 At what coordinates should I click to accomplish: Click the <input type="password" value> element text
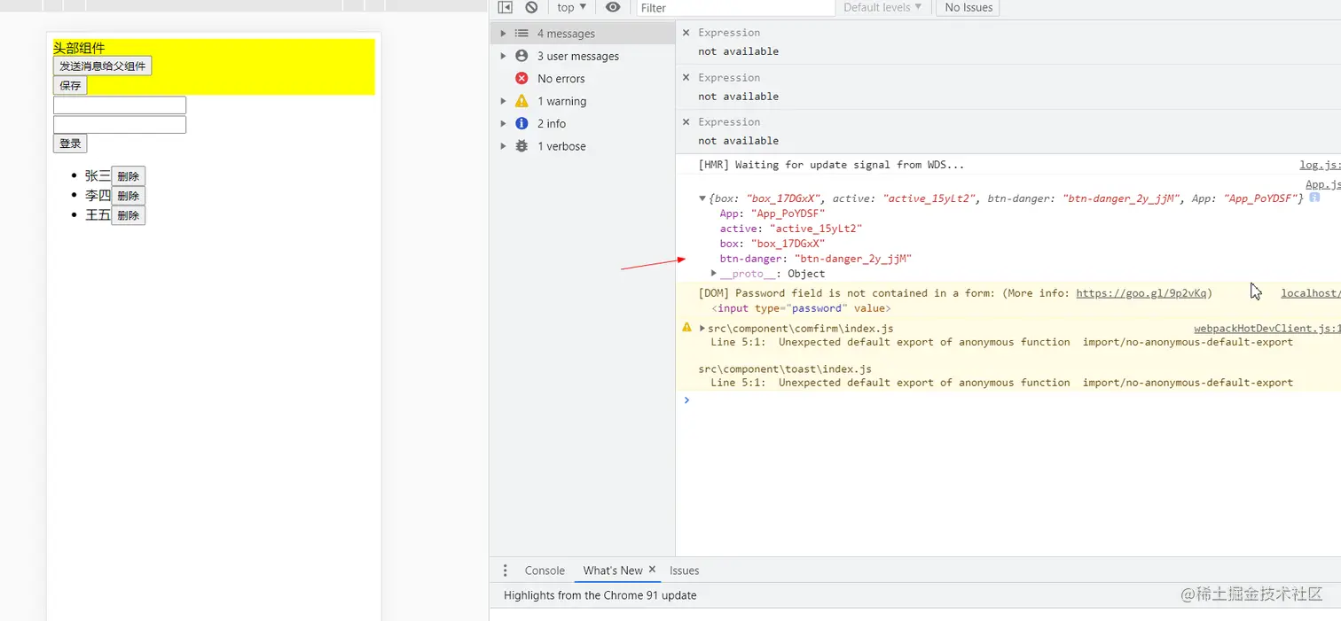(x=801, y=308)
